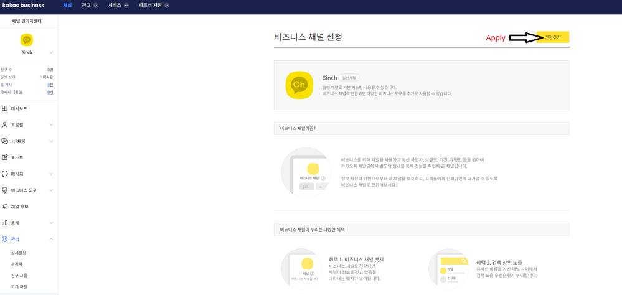Image resolution: width=622 pixels, height=295 pixels.
Task: Click the 친구 수 stat row
Action: [x=27, y=69]
